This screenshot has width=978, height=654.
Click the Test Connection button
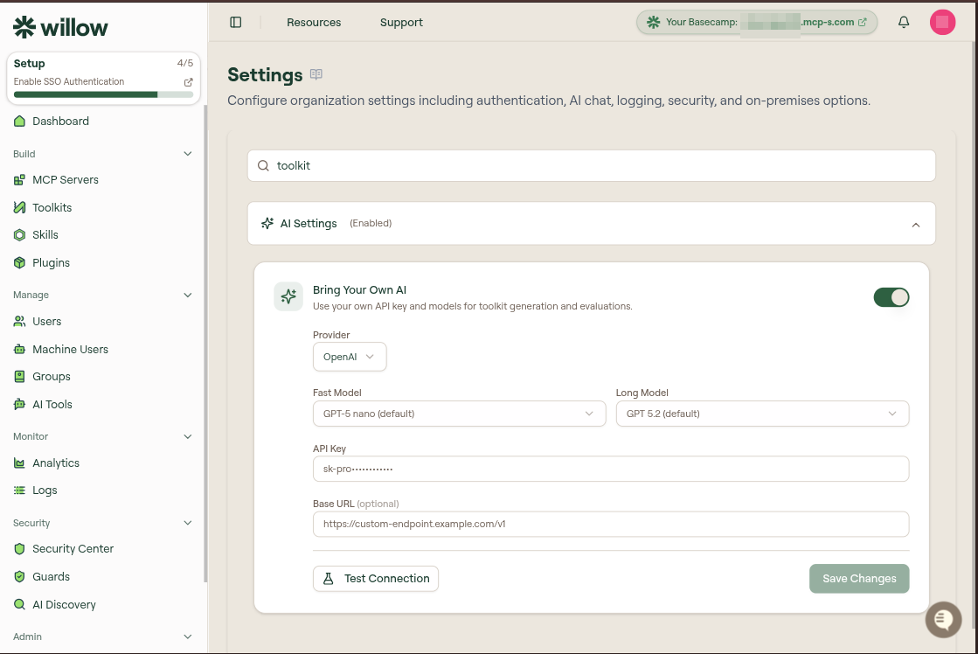click(376, 579)
